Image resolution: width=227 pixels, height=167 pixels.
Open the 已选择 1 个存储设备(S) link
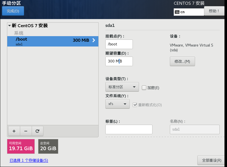click(29, 160)
